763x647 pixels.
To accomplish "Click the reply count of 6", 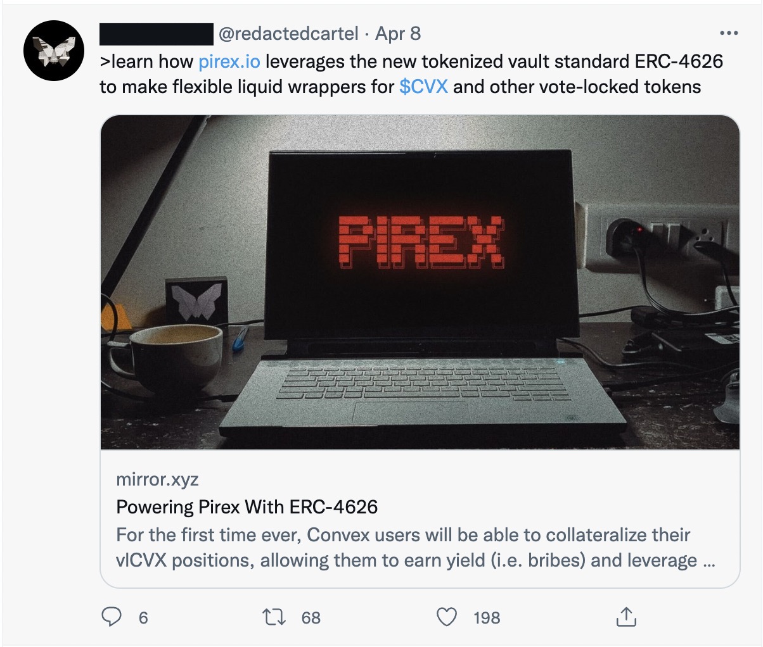I will click(x=143, y=617).
